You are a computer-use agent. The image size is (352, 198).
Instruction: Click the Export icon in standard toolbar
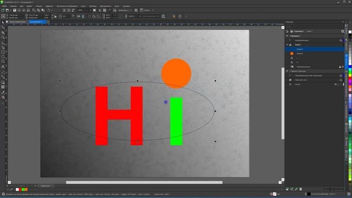tap(69, 10)
